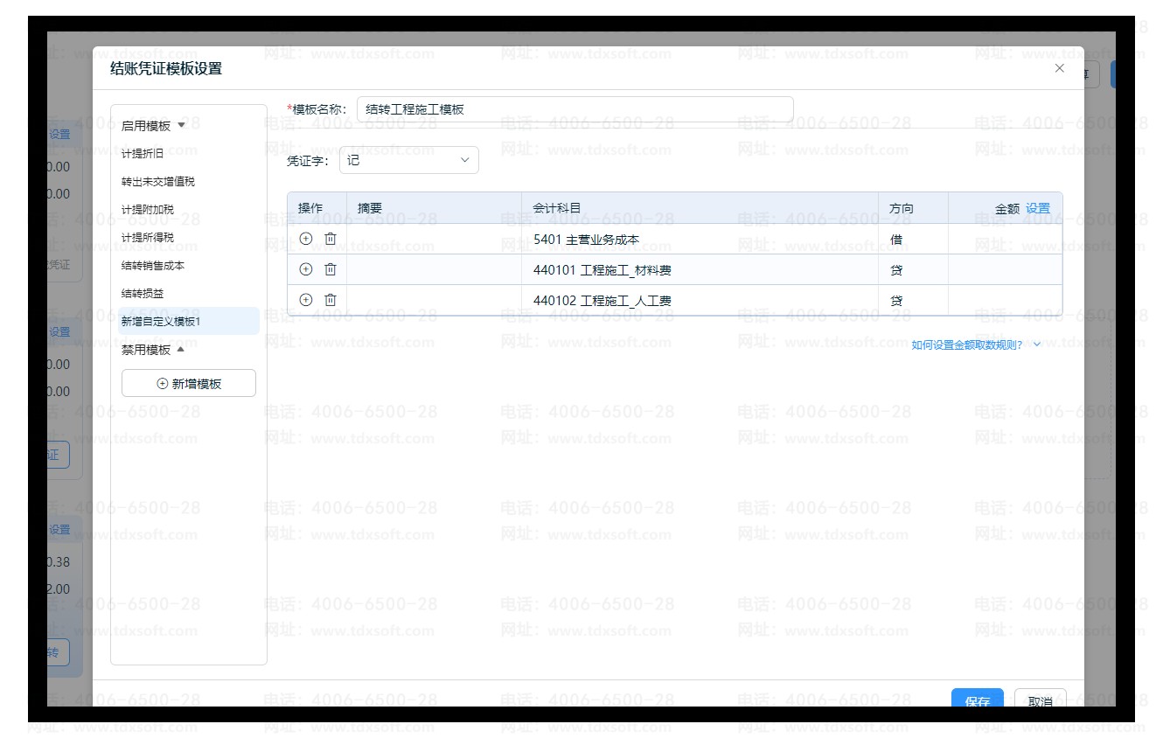Click the 取消 button
1163x738 pixels.
(x=1040, y=700)
